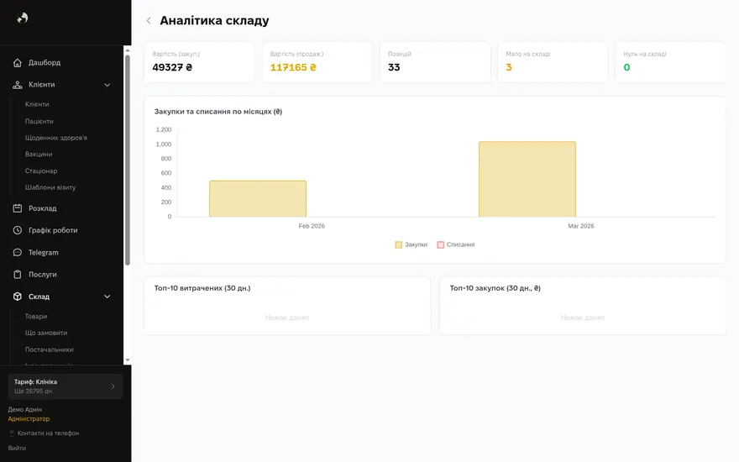The width and height of the screenshot is (739, 462).
Task: Click the Аналітика складу page title
Action: coord(214,21)
